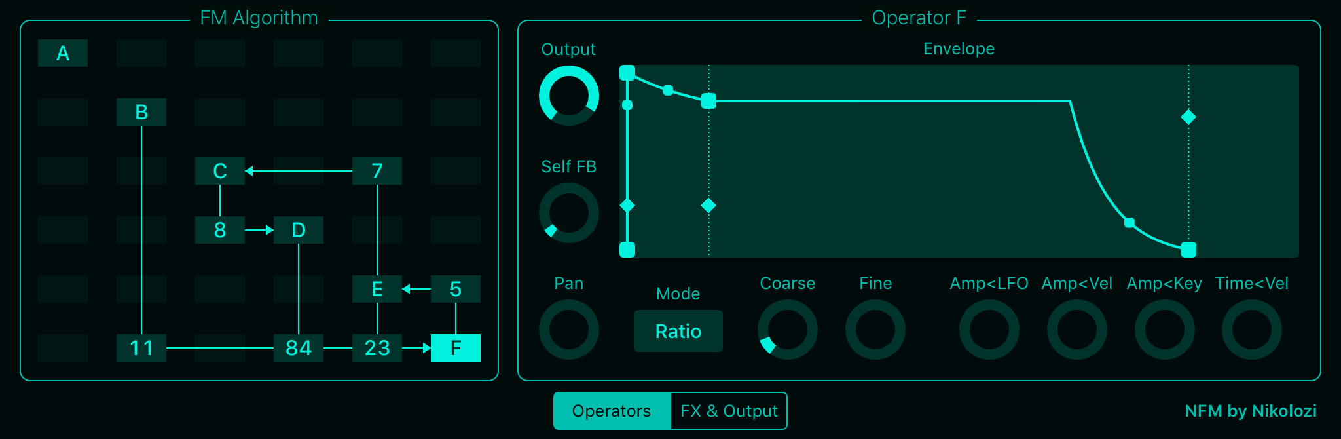This screenshot has width=1341, height=439.
Task: Click the Self FB knob
Action: 568,213
